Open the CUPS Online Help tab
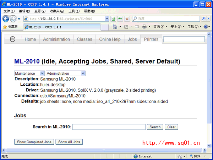Image resolution: width=213 pixels, height=160 pixels. pos(110,39)
